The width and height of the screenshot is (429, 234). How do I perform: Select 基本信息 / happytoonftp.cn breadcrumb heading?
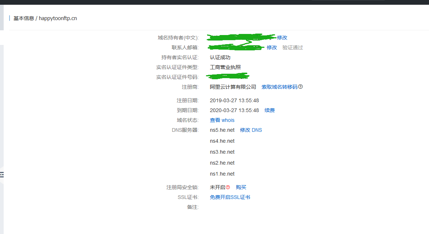pos(45,18)
